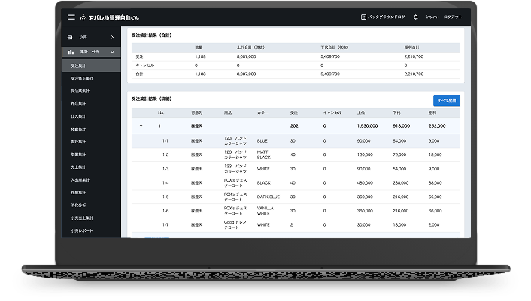
Task: Click the 集計・分析 bar chart icon
Action: point(71,53)
